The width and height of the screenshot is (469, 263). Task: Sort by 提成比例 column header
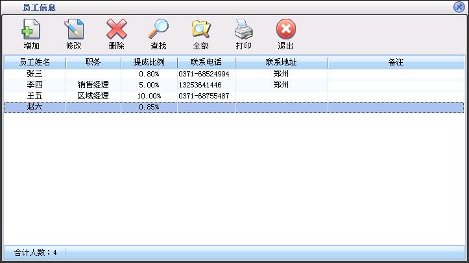(149, 63)
